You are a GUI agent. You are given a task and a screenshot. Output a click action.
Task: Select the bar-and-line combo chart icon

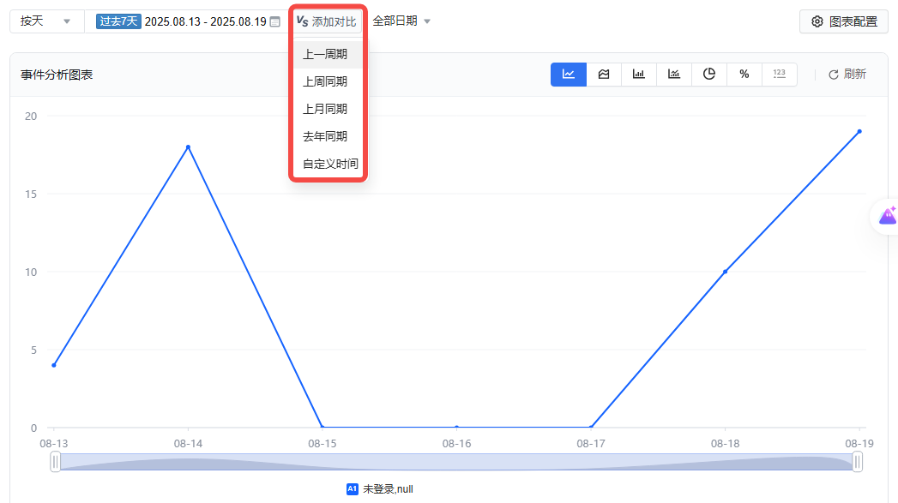pos(674,75)
